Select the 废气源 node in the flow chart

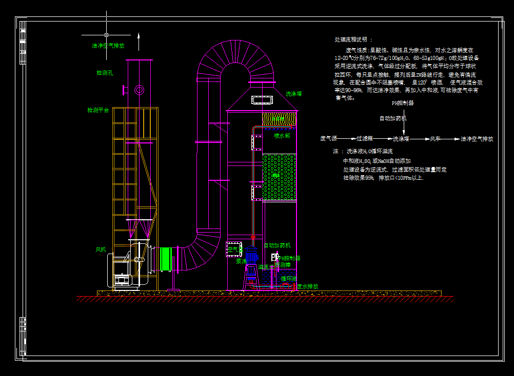click(x=328, y=139)
